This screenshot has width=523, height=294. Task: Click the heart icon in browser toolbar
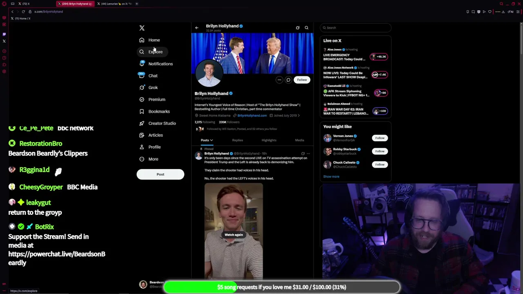pos(490,11)
